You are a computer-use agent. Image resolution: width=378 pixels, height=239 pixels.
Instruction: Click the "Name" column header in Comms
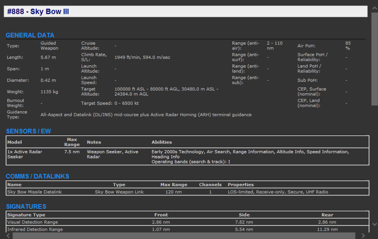tap(14, 185)
